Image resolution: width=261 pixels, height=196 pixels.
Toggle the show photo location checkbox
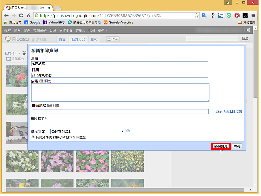tap(34, 136)
